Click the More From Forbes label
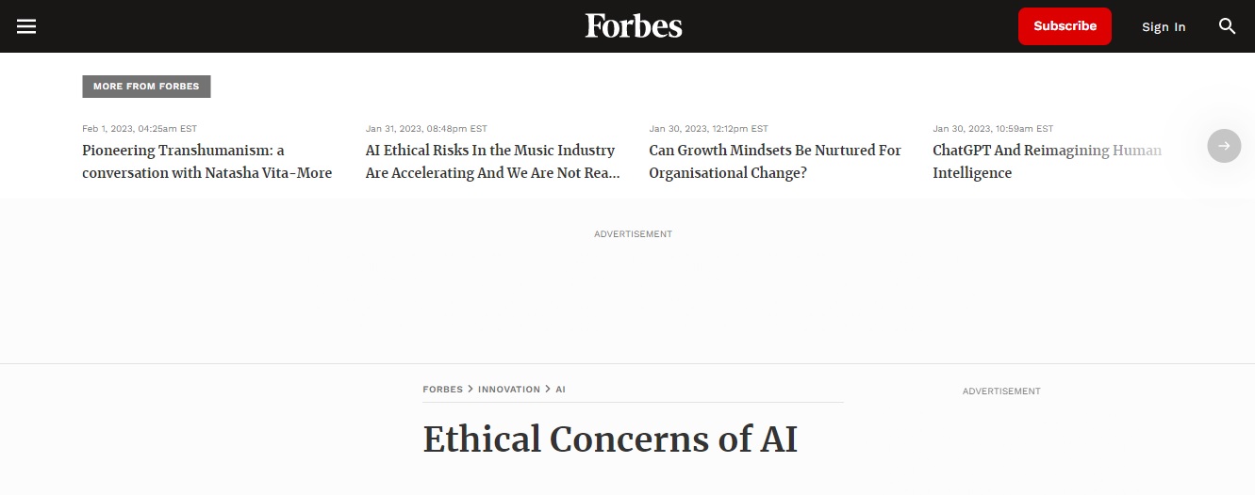Image resolution: width=1255 pixels, height=495 pixels. (x=146, y=87)
